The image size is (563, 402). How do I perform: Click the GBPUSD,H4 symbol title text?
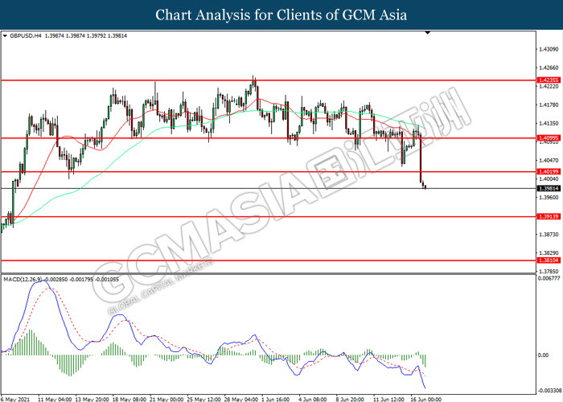click(26, 36)
